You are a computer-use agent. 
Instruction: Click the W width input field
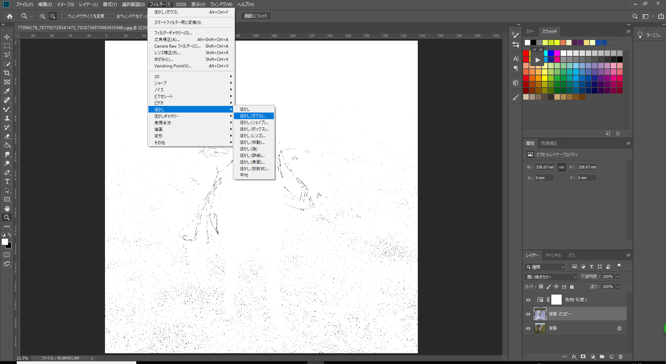[x=544, y=167]
